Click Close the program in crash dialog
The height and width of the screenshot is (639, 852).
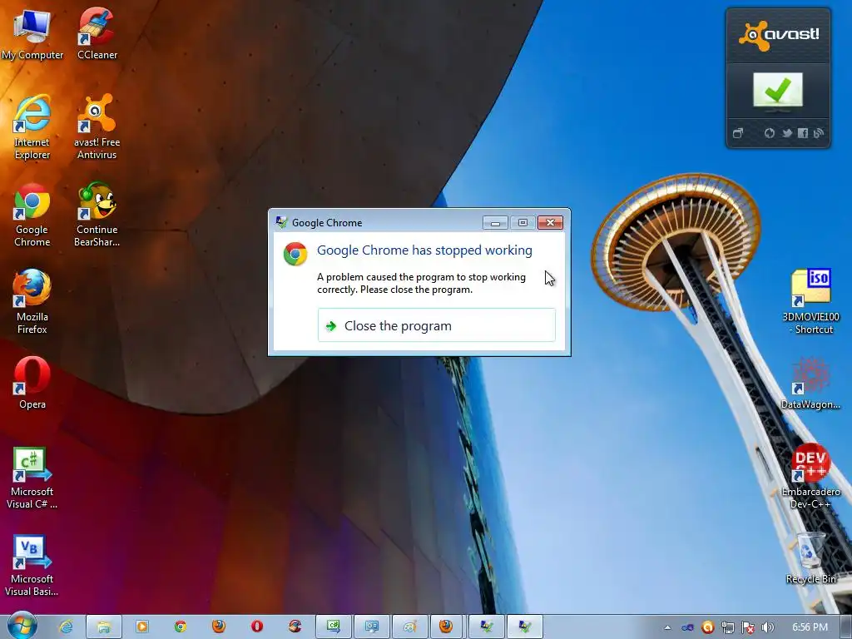click(436, 325)
